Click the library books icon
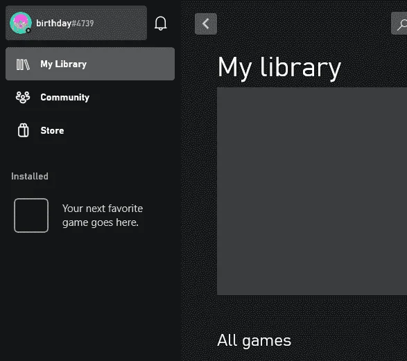Image resolution: width=407 pixels, height=361 pixels. [23, 64]
